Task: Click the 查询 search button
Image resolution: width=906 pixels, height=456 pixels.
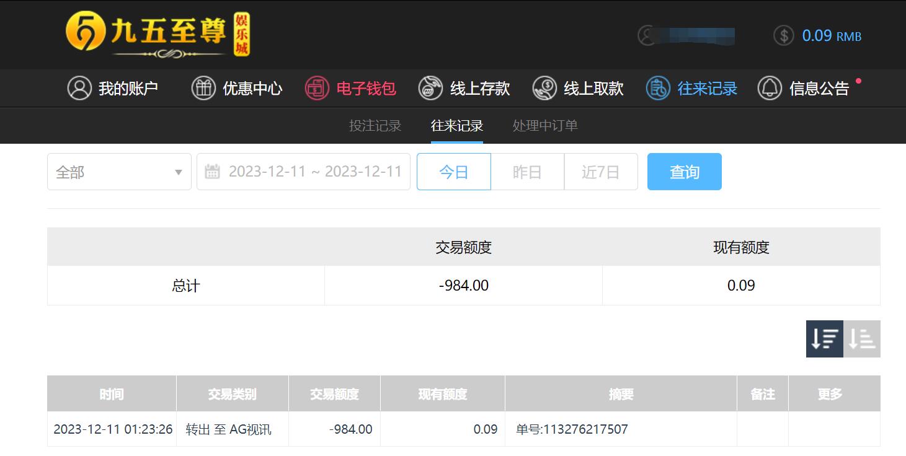Action: click(685, 172)
